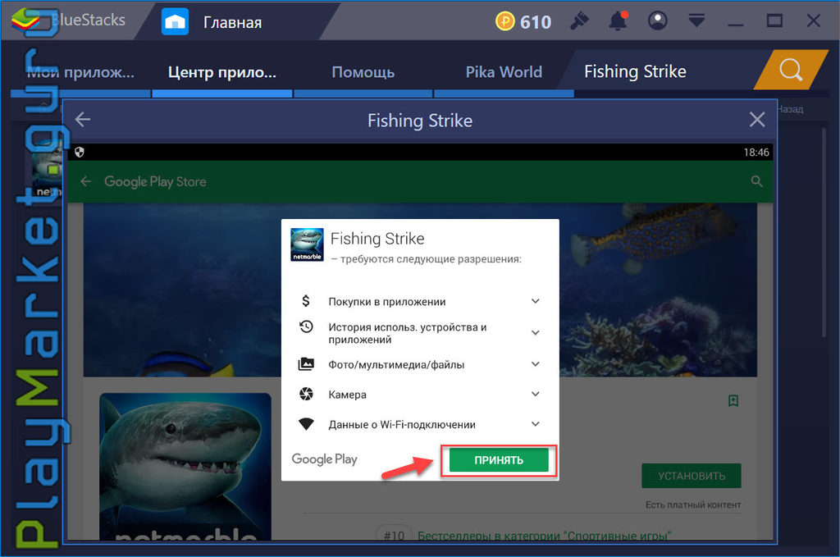
Task: Expand the История использ. устройства permission
Action: coord(535,332)
